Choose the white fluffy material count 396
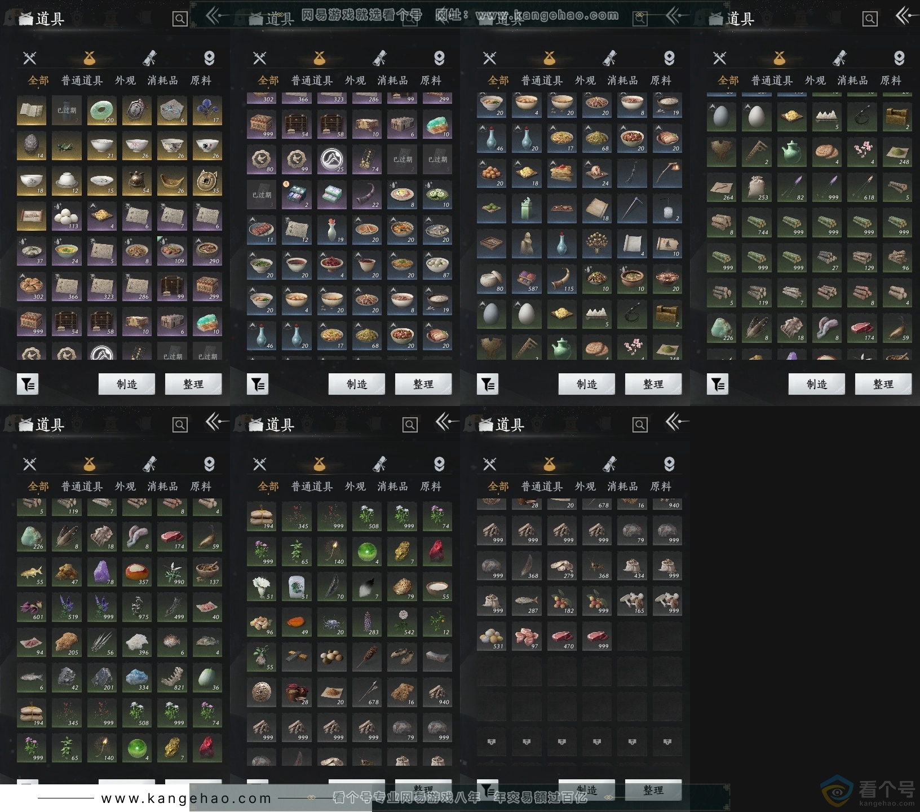 tap(137, 643)
